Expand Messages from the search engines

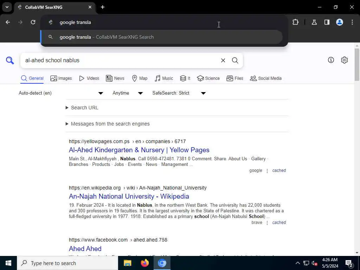[108, 124]
